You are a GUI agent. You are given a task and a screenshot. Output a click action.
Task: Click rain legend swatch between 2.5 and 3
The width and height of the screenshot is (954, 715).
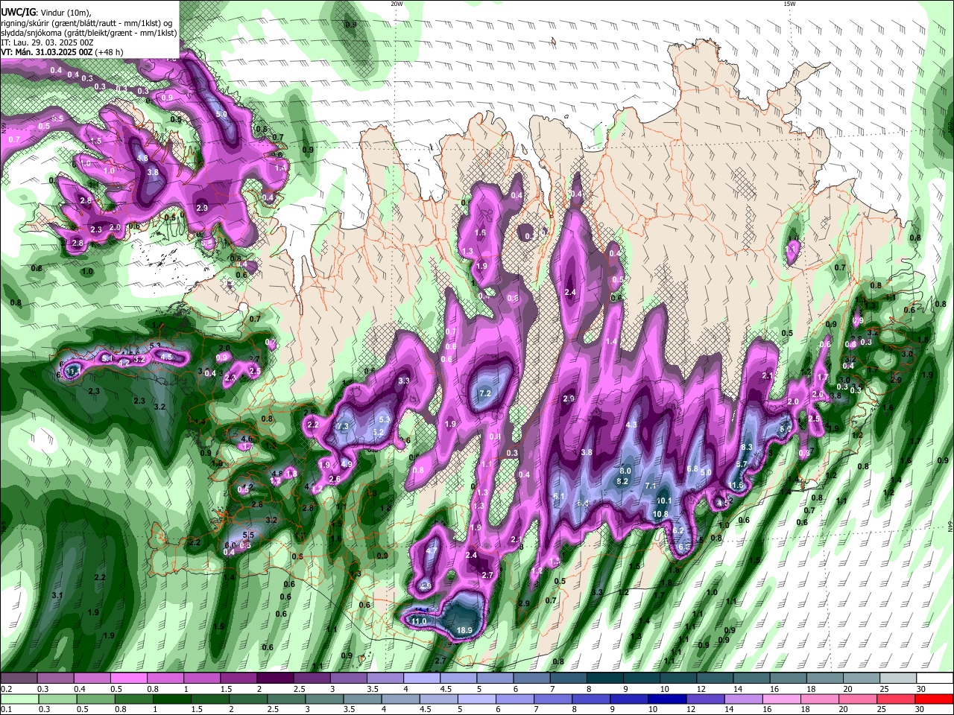(286, 699)
